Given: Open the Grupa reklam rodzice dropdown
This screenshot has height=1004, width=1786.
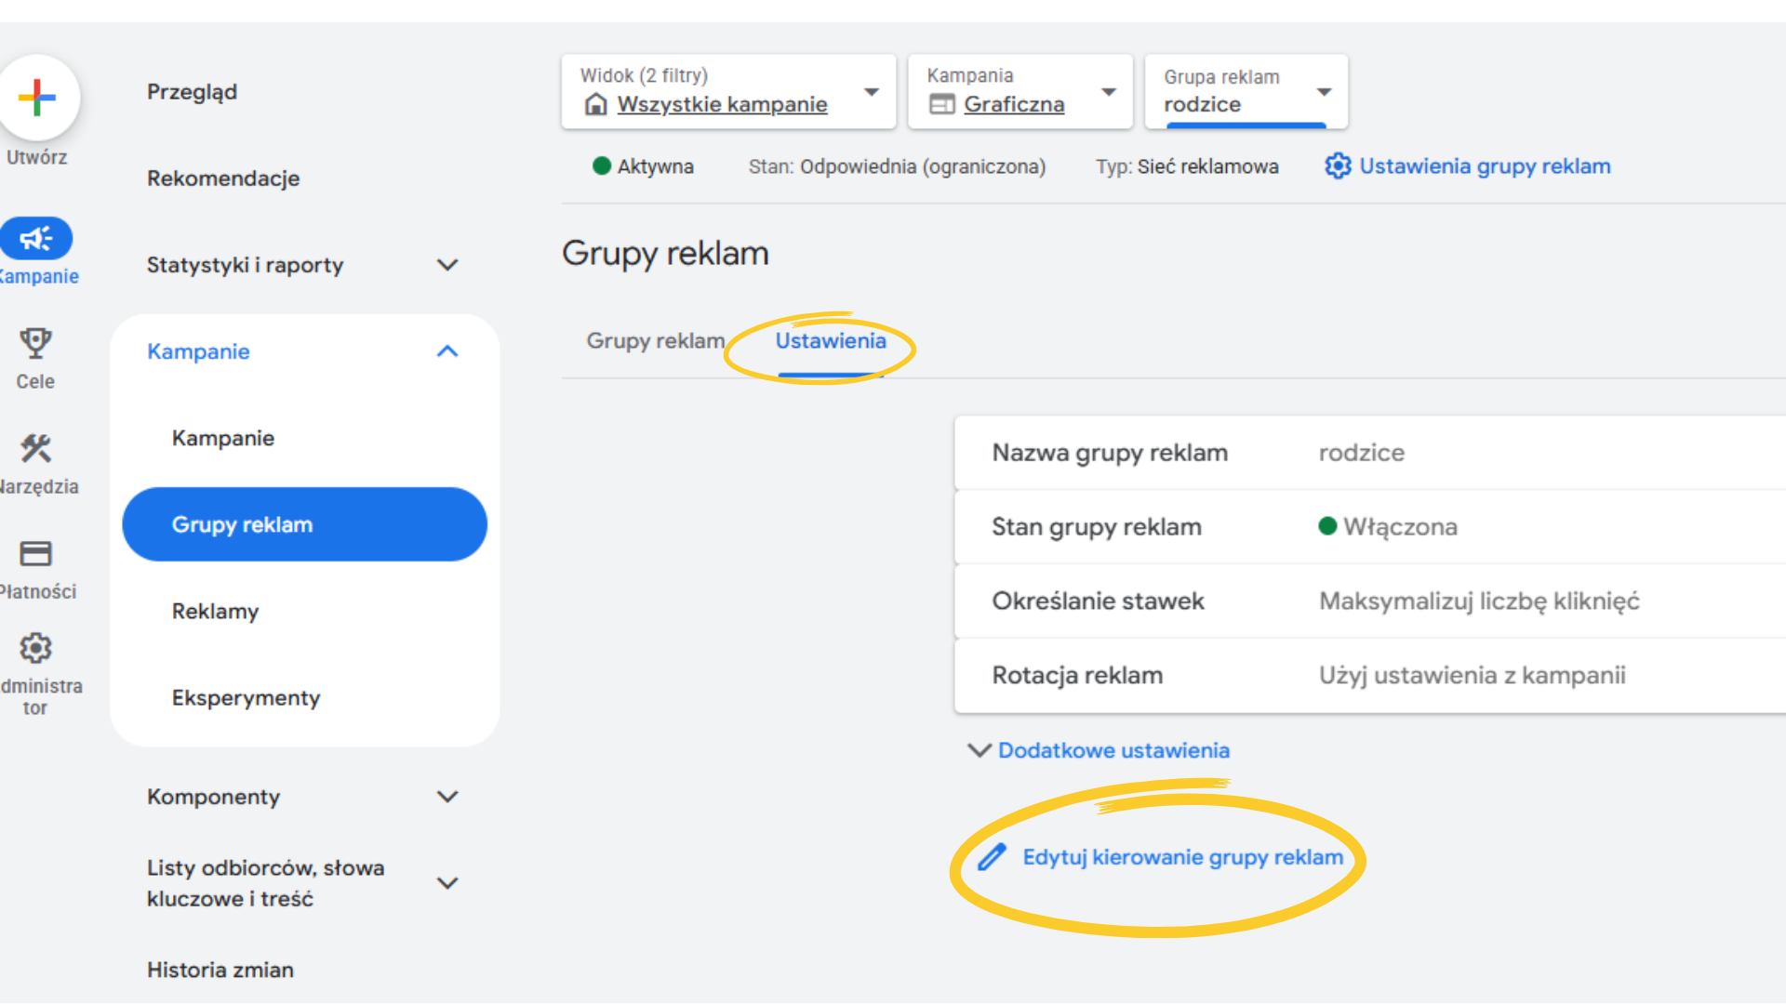Looking at the screenshot, I should pyautogui.click(x=1324, y=92).
